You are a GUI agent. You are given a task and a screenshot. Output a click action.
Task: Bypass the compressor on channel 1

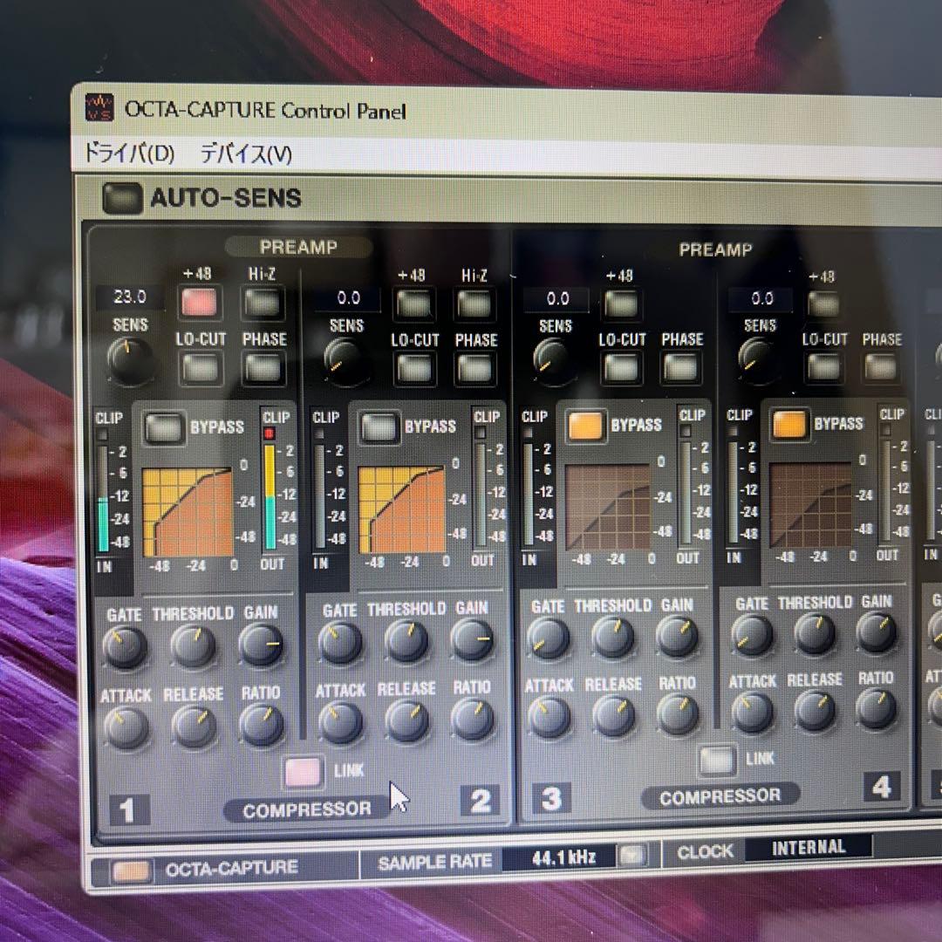164,427
